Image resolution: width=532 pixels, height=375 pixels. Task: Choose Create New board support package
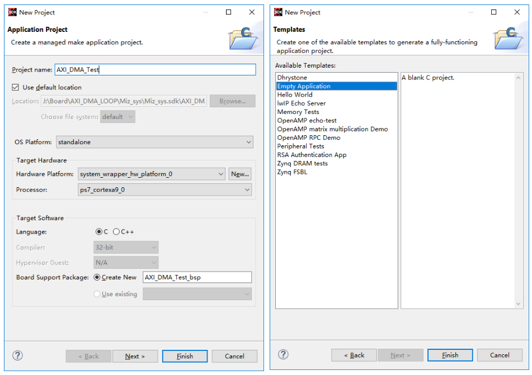[x=97, y=277]
